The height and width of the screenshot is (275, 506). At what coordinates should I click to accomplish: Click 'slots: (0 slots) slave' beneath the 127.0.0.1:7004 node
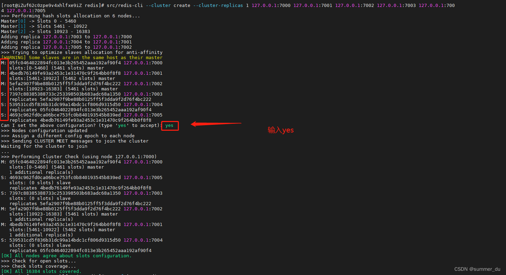pos(40,245)
